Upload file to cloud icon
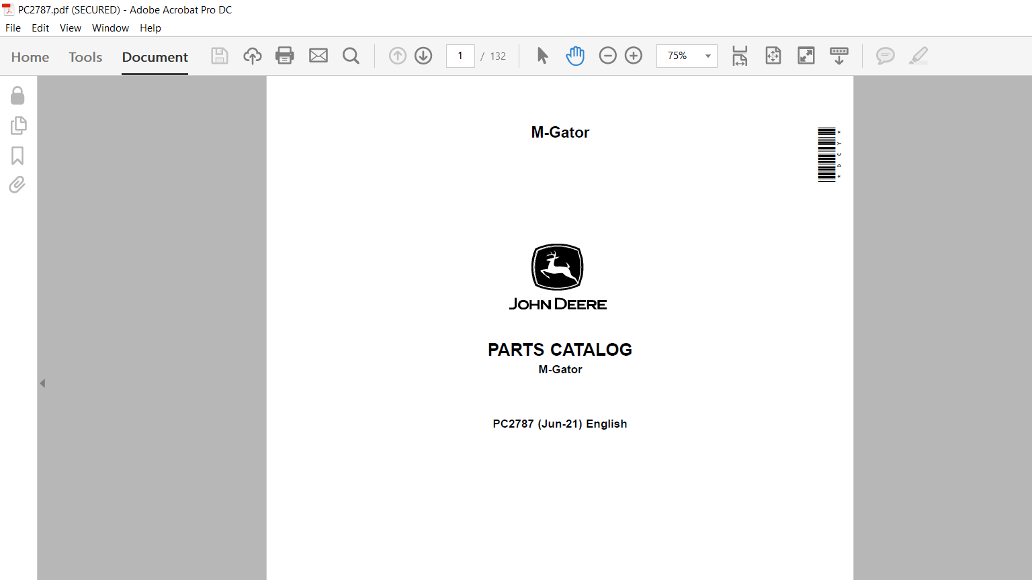Viewport: 1032px width, 580px height. click(253, 56)
